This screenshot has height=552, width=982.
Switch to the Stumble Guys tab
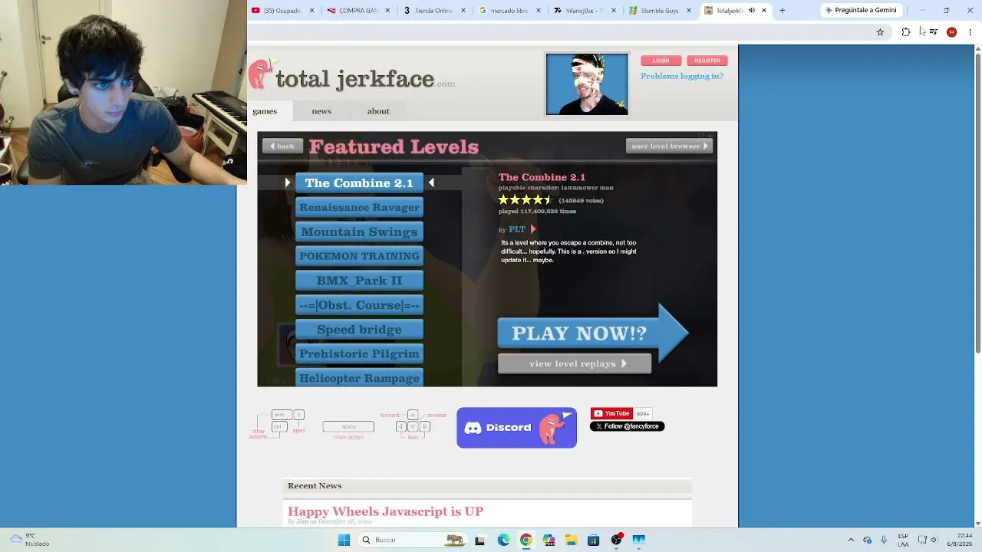click(661, 11)
